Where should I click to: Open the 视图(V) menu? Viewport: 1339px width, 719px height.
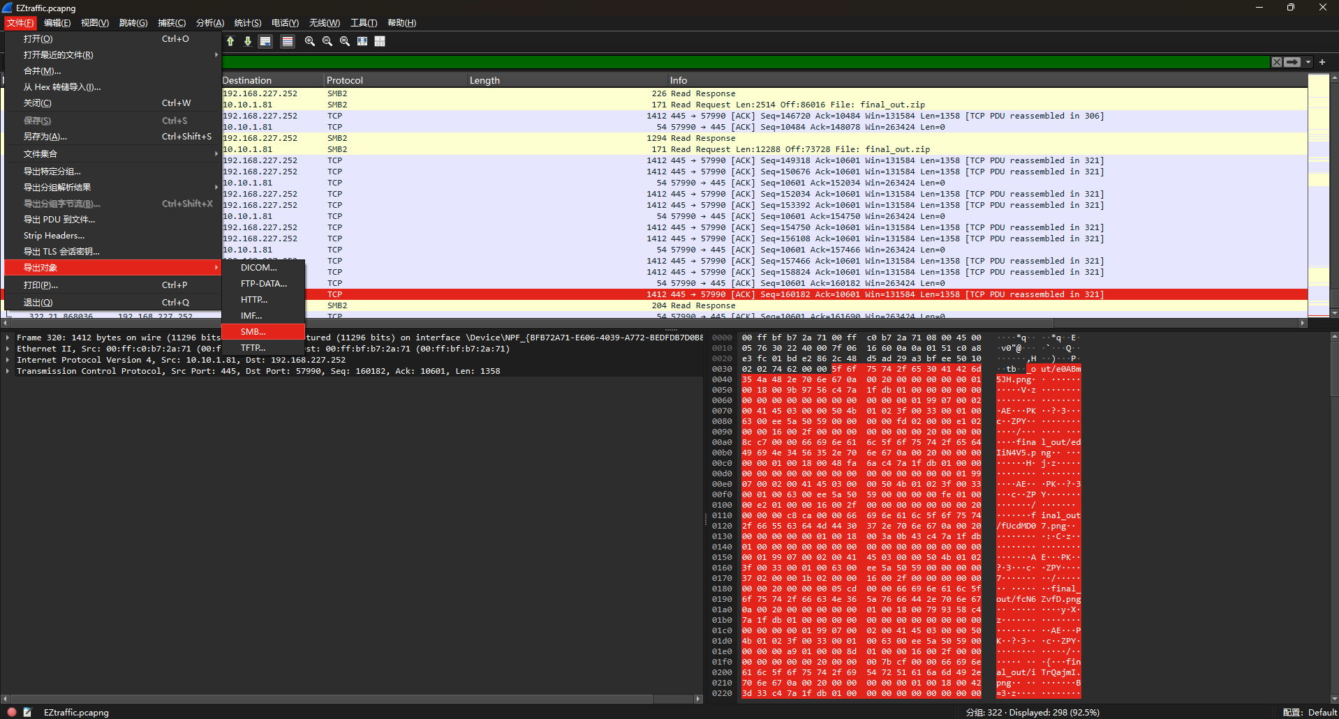coord(95,23)
